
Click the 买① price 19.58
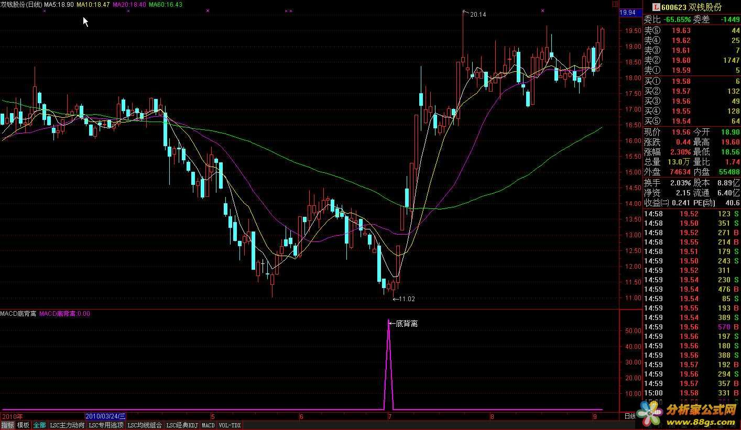click(x=681, y=81)
